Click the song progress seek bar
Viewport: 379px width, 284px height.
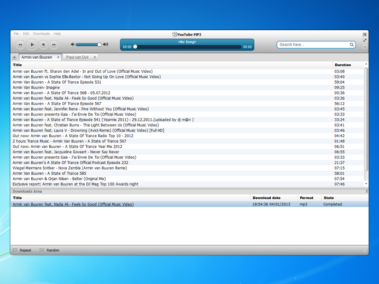[x=187, y=47]
